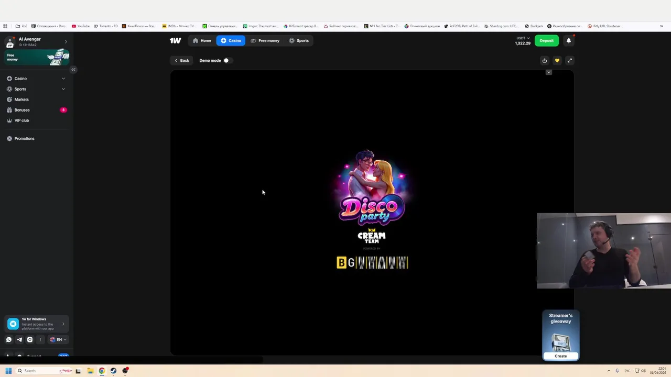Click the 1w for Windows chevron arrow

(x=63, y=324)
